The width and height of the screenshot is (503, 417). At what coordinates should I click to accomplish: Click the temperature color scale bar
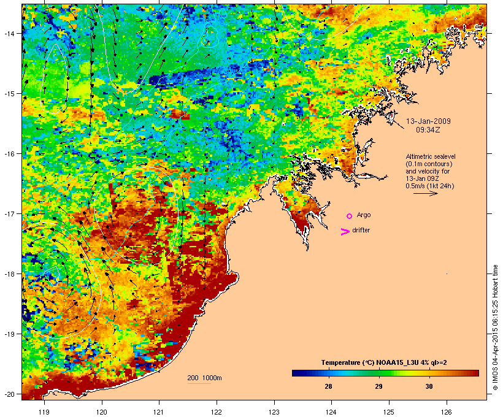coord(385,373)
